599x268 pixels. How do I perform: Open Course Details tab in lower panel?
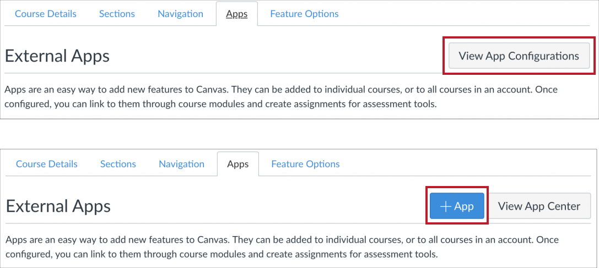[x=47, y=164]
